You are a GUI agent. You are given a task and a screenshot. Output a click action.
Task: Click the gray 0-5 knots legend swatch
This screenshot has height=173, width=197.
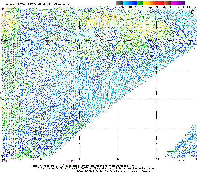click(119, 3)
